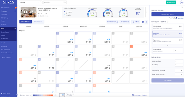Select August 24 calendar cell
This screenshot has width=185, height=97.
(102, 77)
